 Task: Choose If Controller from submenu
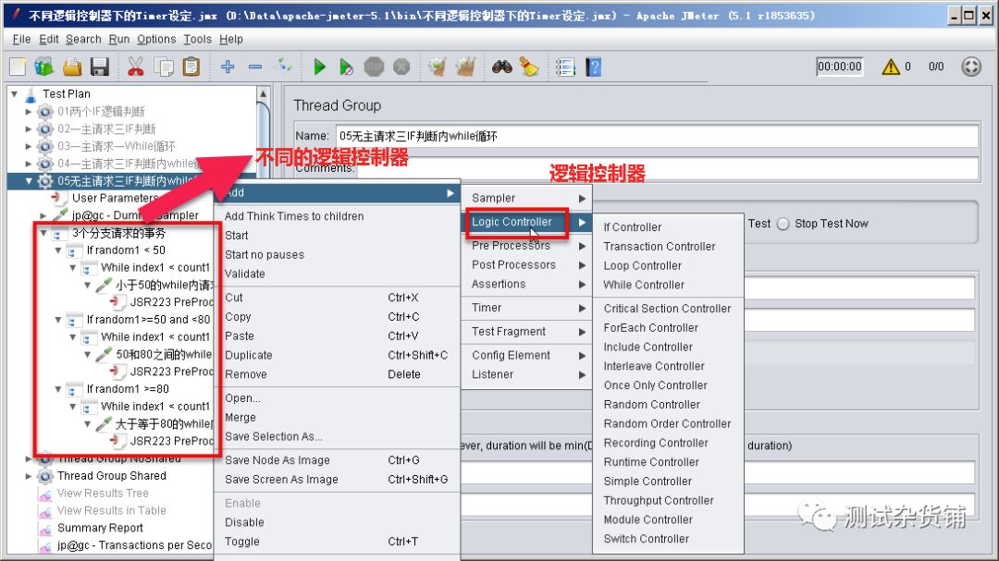tap(669, 227)
